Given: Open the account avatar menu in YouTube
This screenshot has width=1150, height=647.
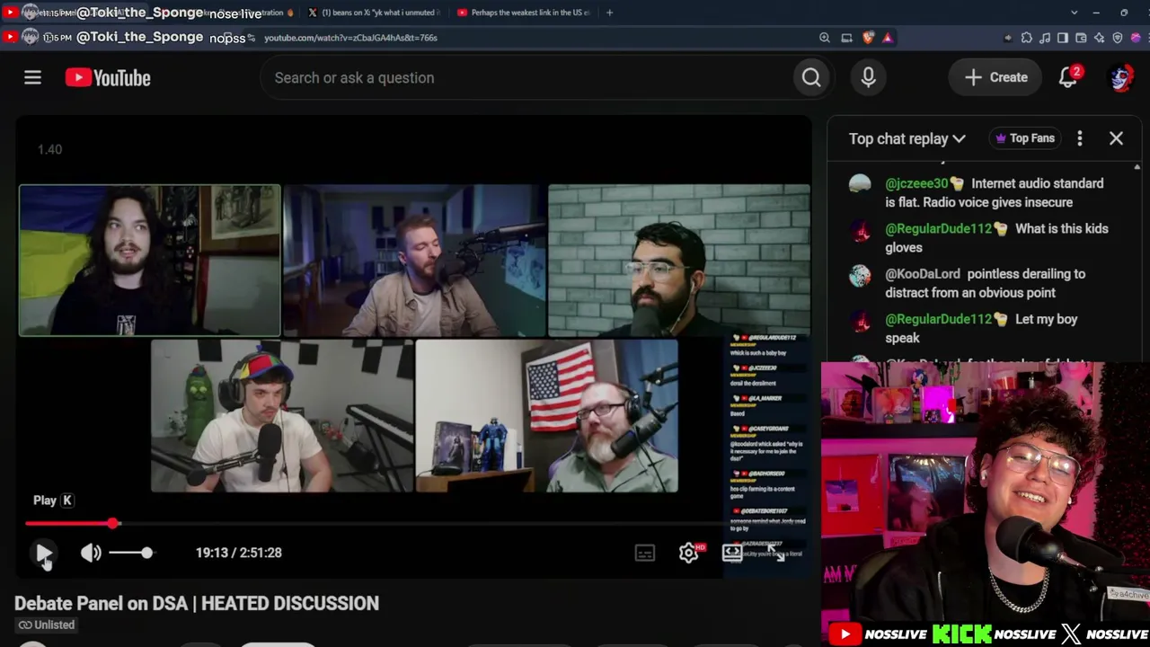Looking at the screenshot, I should coord(1120,78).
